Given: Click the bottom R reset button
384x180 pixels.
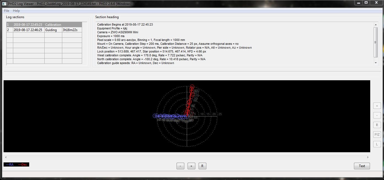Looking at the screenshot, I should tap(202, 166).
